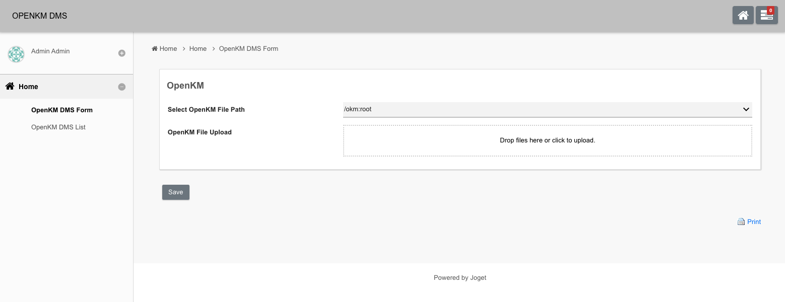Click the drop files upload area

(547, 140)
